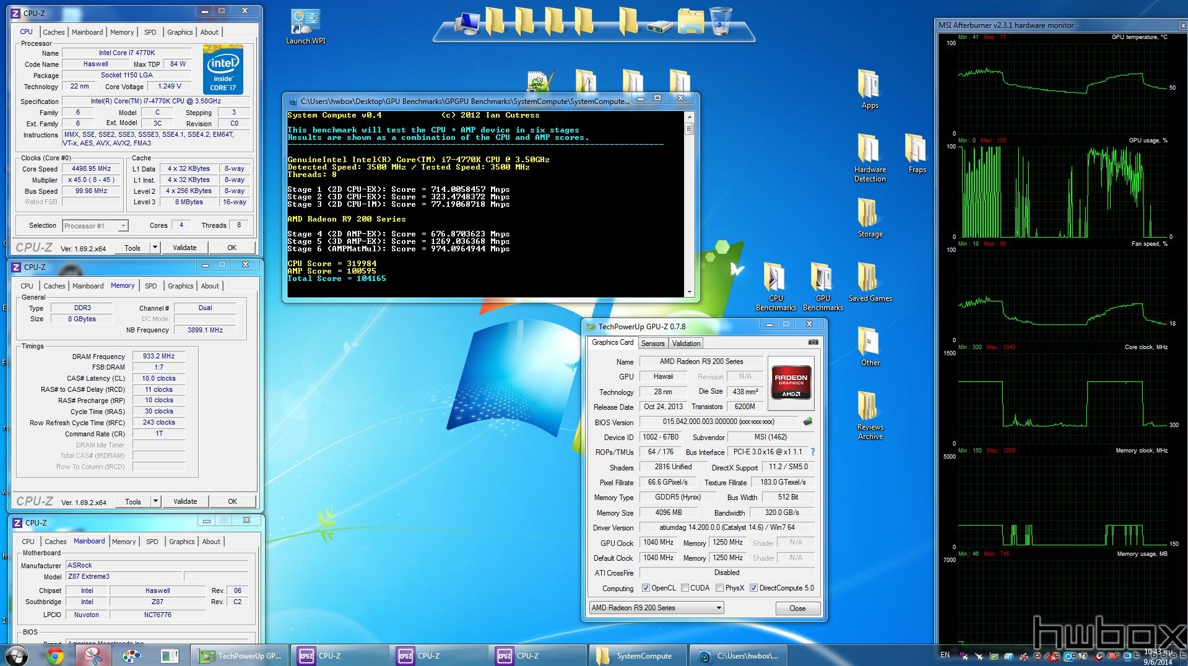Click the GPU-Z BIOS save chip icon
Screen dimensions: 1188x666
[x=807, y=422]
